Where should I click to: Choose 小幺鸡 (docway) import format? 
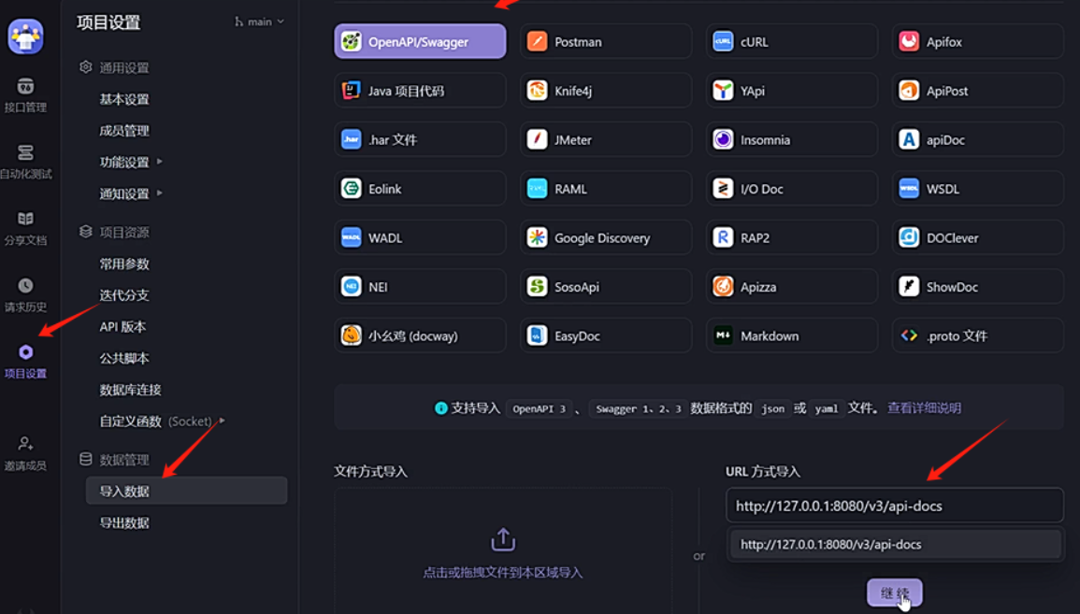420,336
